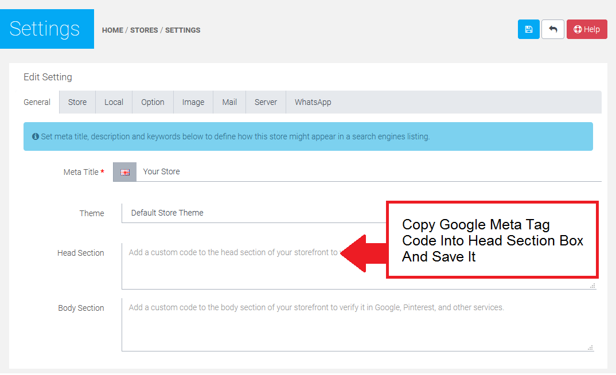Viewport: 616px width, 375px height.
Task: Click the info icon in the blue banner
Action: [36, 136]
